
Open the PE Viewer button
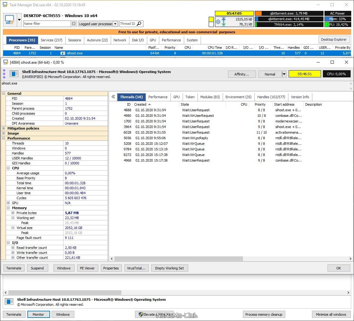tap(87, 268)
